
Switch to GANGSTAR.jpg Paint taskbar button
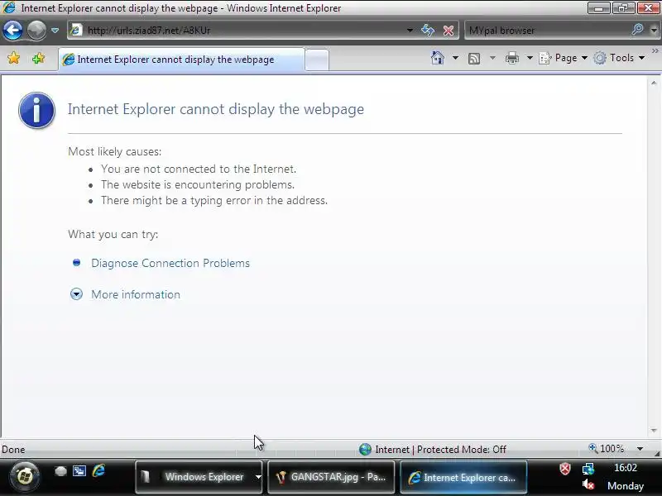(331, 477)
